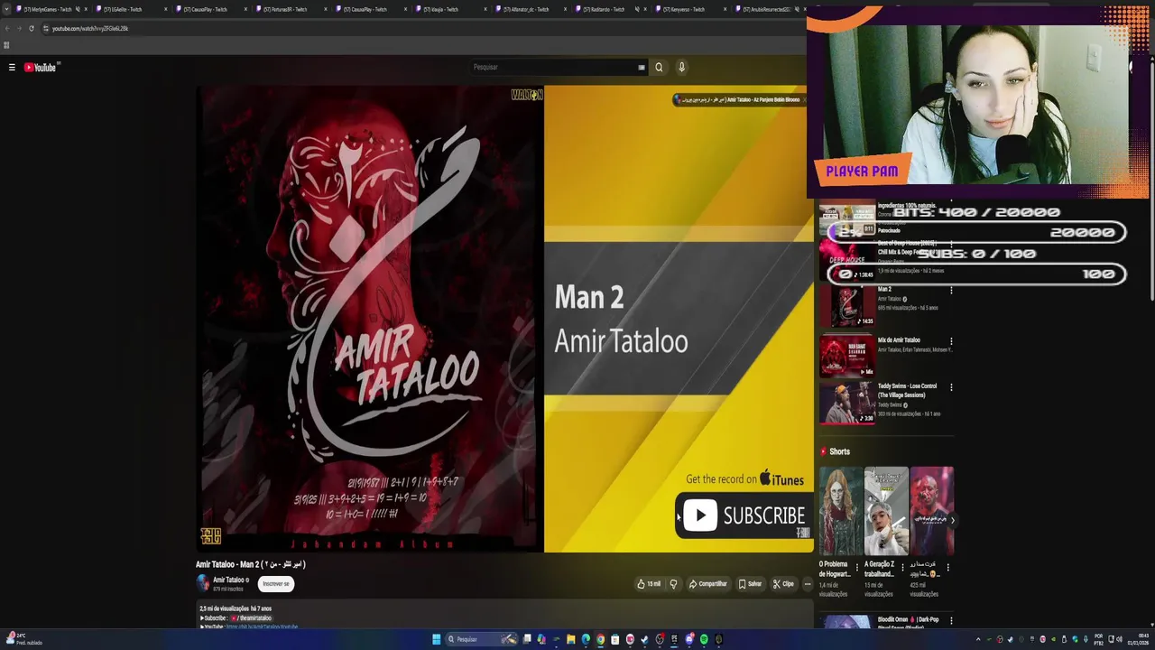Click the video info card at top right of player

pos(739,99)
